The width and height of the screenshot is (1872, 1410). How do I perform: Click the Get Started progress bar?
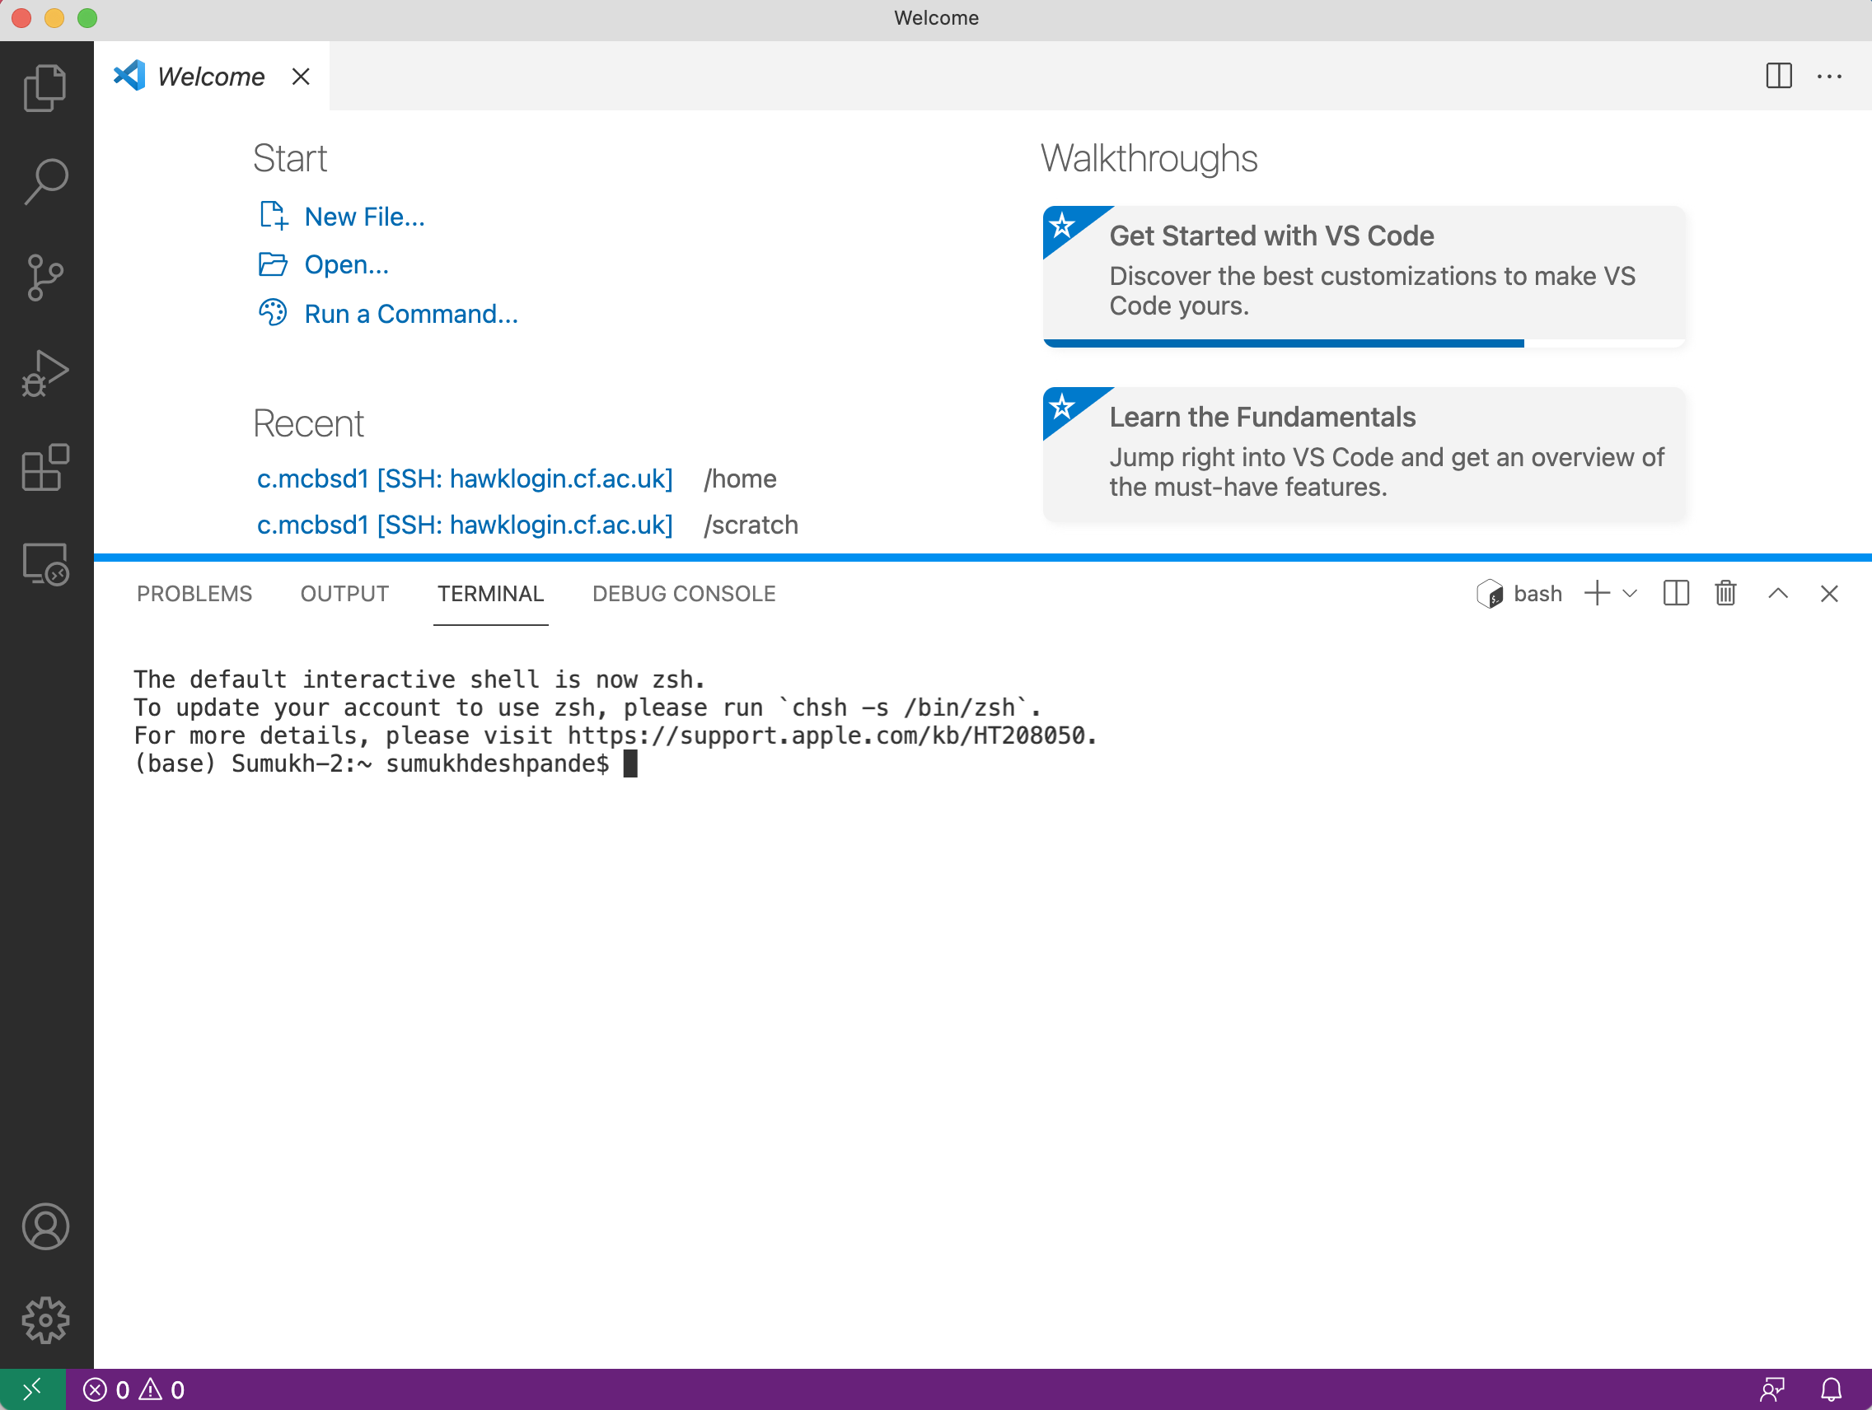(1364, 343)
